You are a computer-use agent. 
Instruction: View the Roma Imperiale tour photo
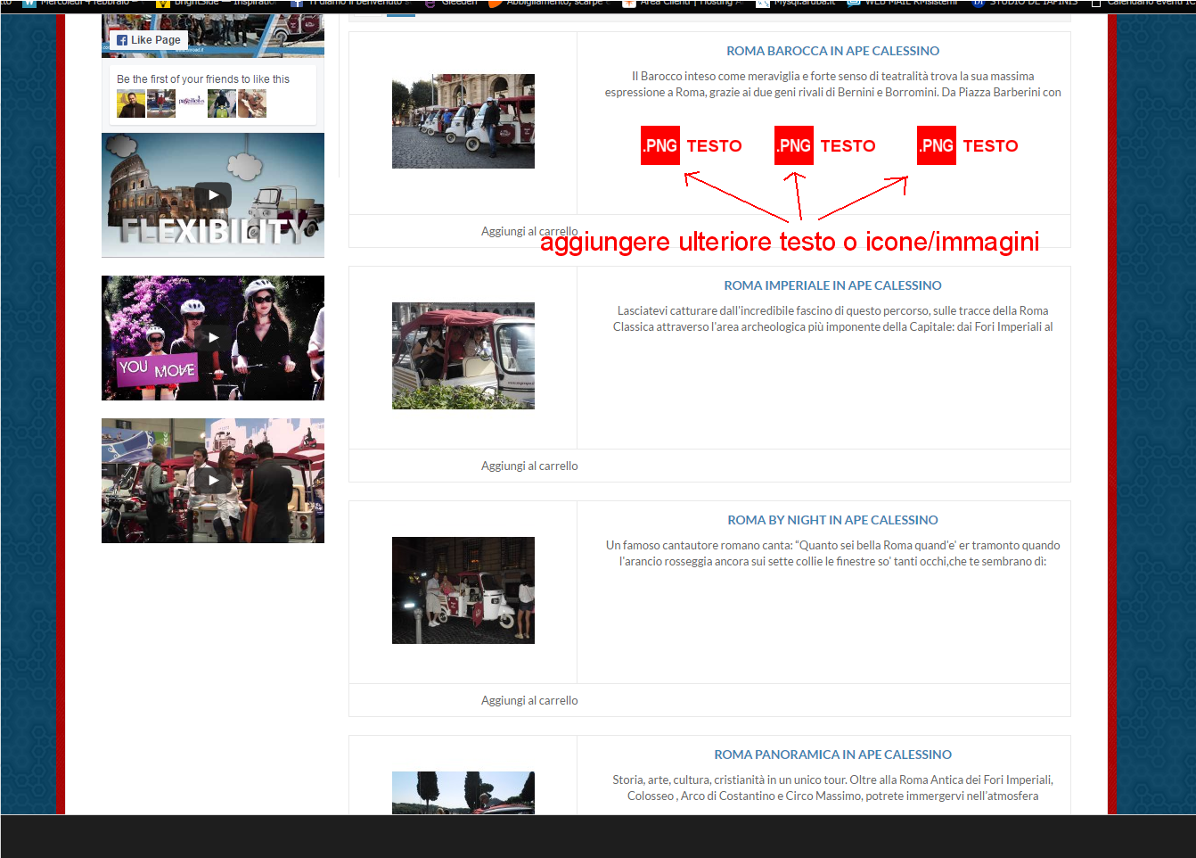(x=463, y=356)
